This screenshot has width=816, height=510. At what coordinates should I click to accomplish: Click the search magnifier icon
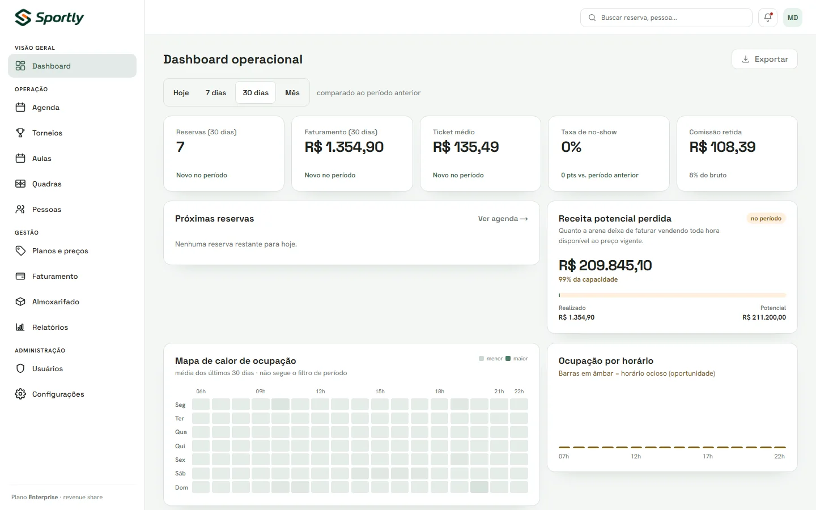coord(592,18)
